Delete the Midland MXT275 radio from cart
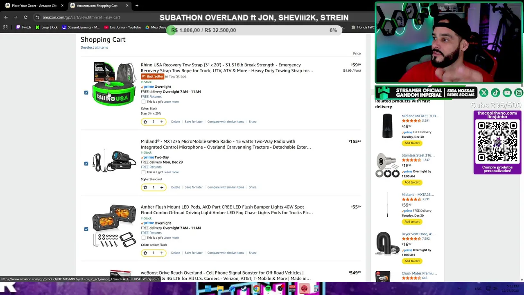This screenshot has width=524, height=295. [175, 187]
